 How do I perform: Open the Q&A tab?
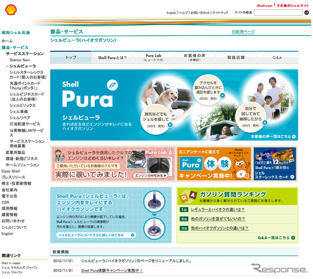pyautogui.click(x=277, y=57)
